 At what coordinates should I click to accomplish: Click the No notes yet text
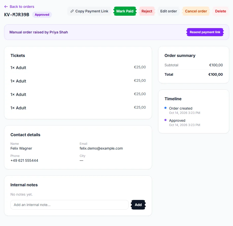[22, 194]
